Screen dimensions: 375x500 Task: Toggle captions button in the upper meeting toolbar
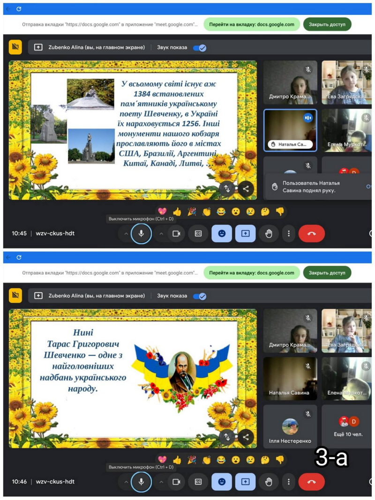[198, 233]
